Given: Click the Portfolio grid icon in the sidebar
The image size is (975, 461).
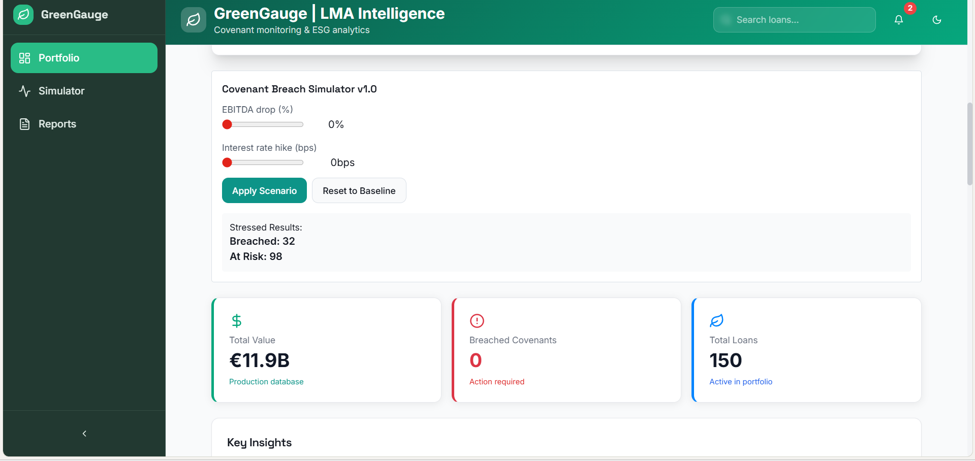Looking at the screenshot, I should [24, 58].
